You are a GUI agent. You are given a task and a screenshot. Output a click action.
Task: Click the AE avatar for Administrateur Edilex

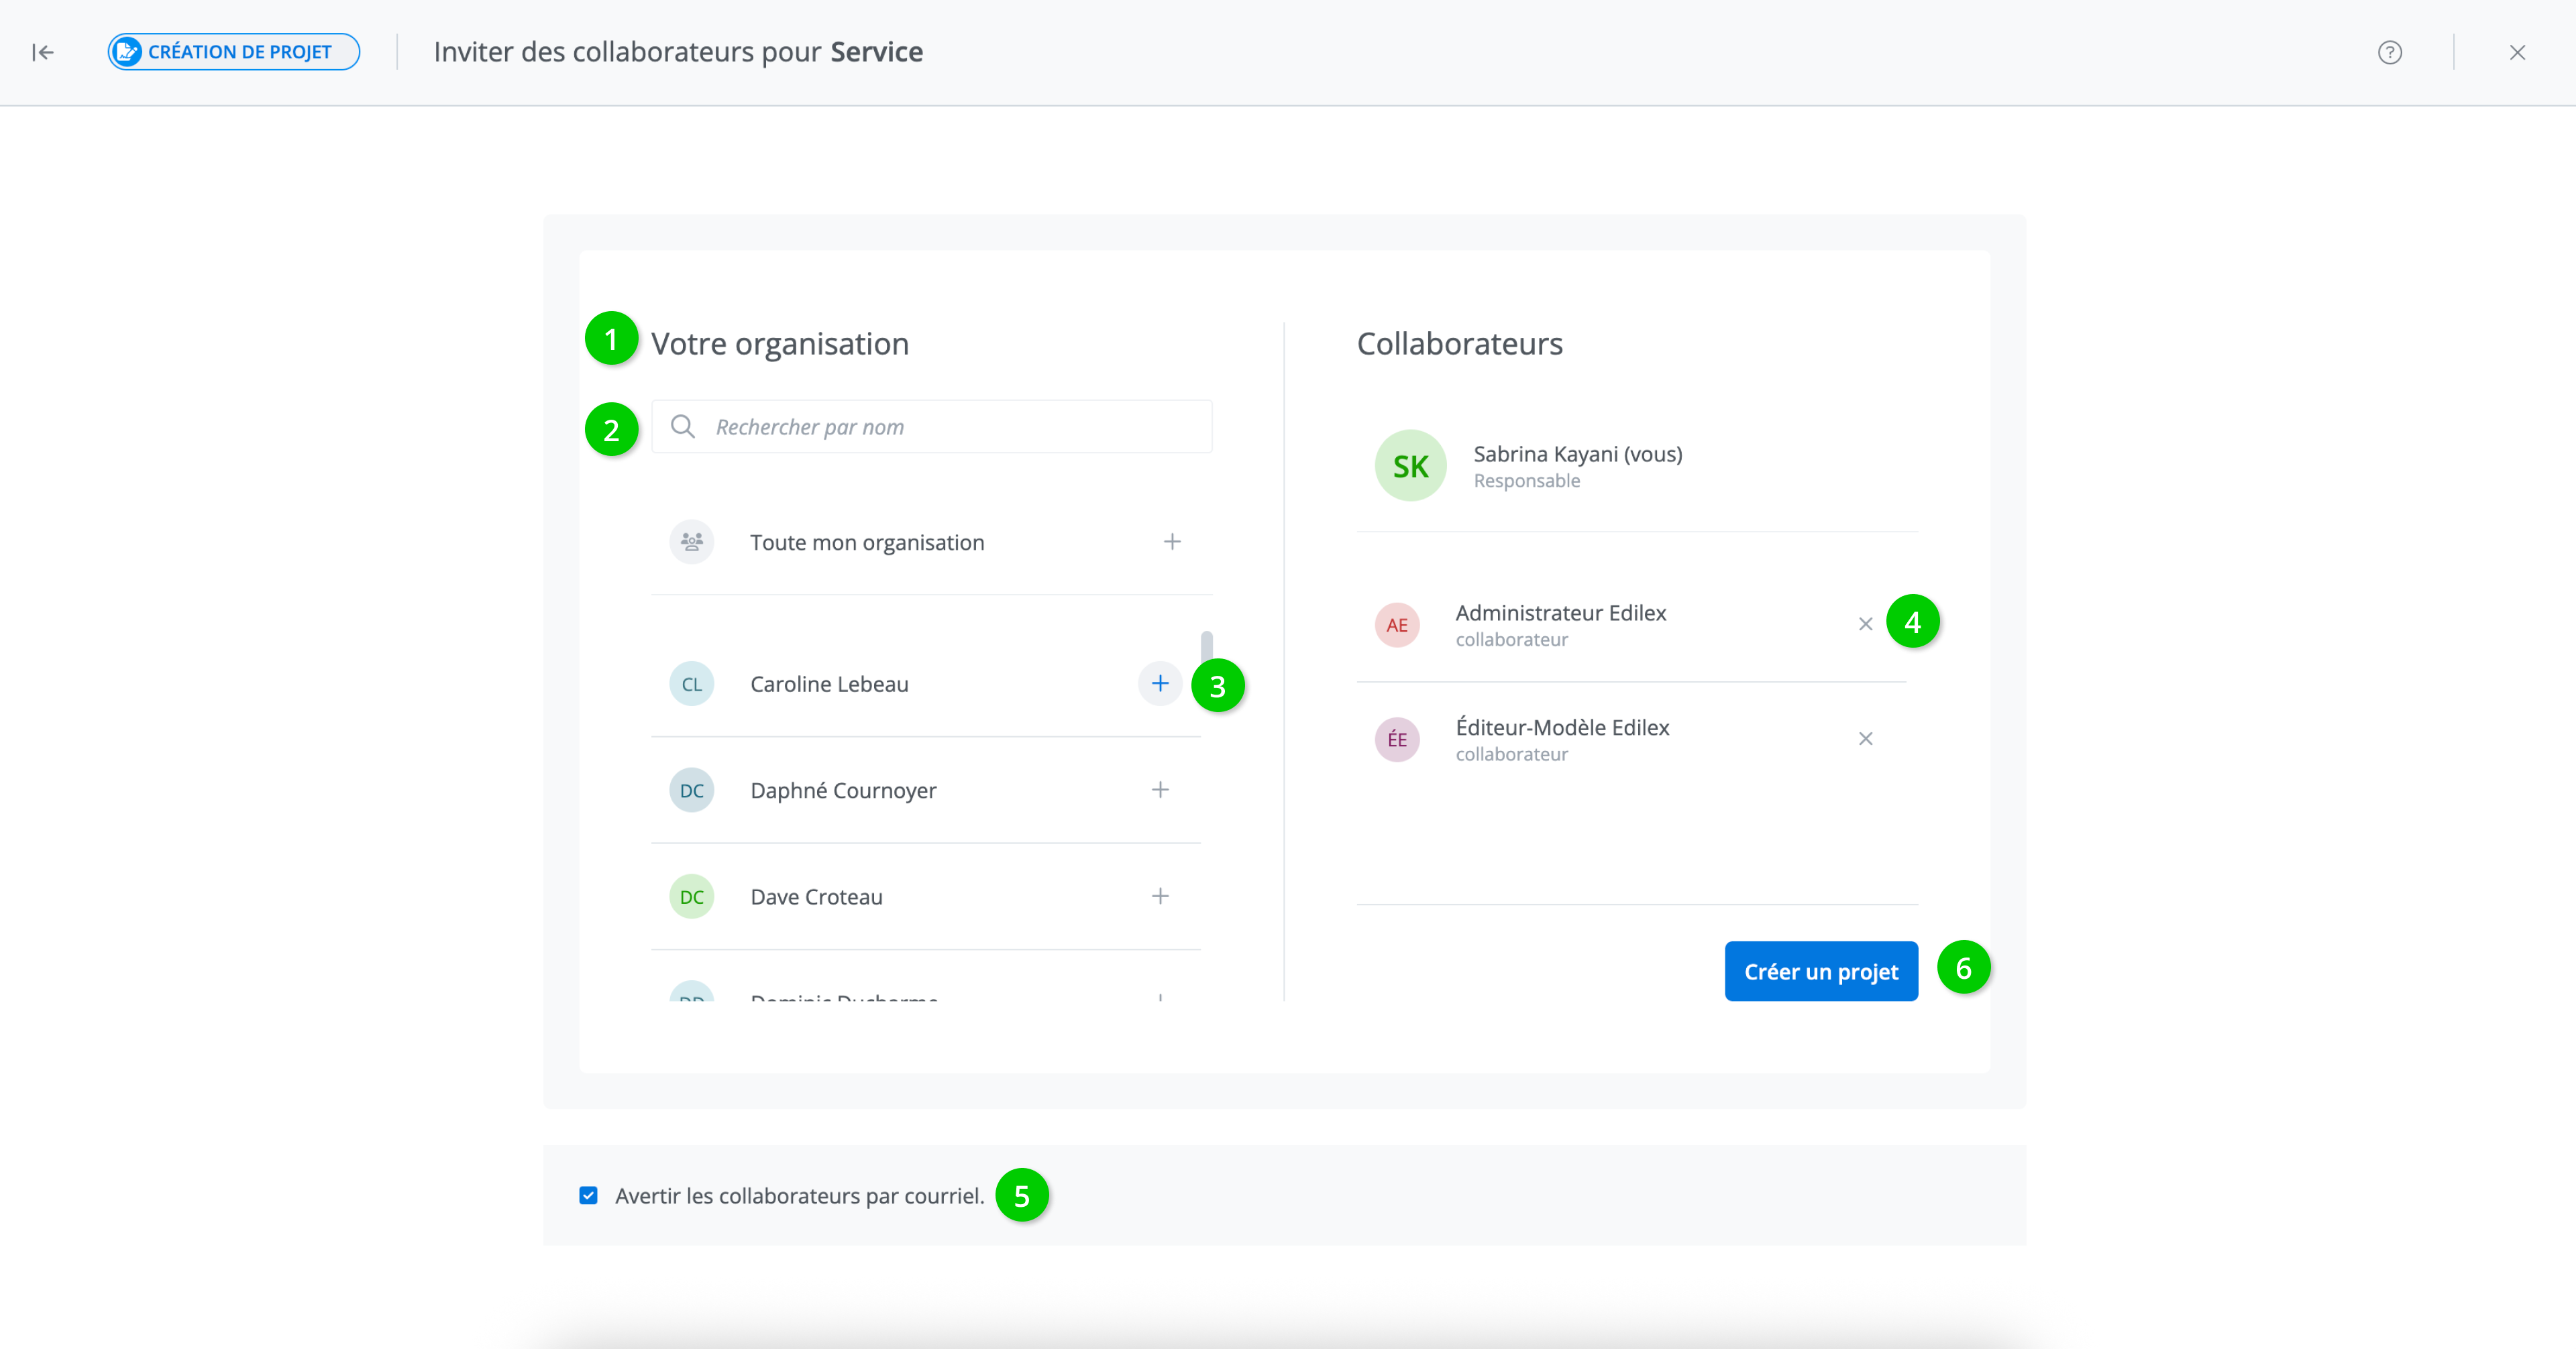pyautogui.click(x=1397, y=624)
